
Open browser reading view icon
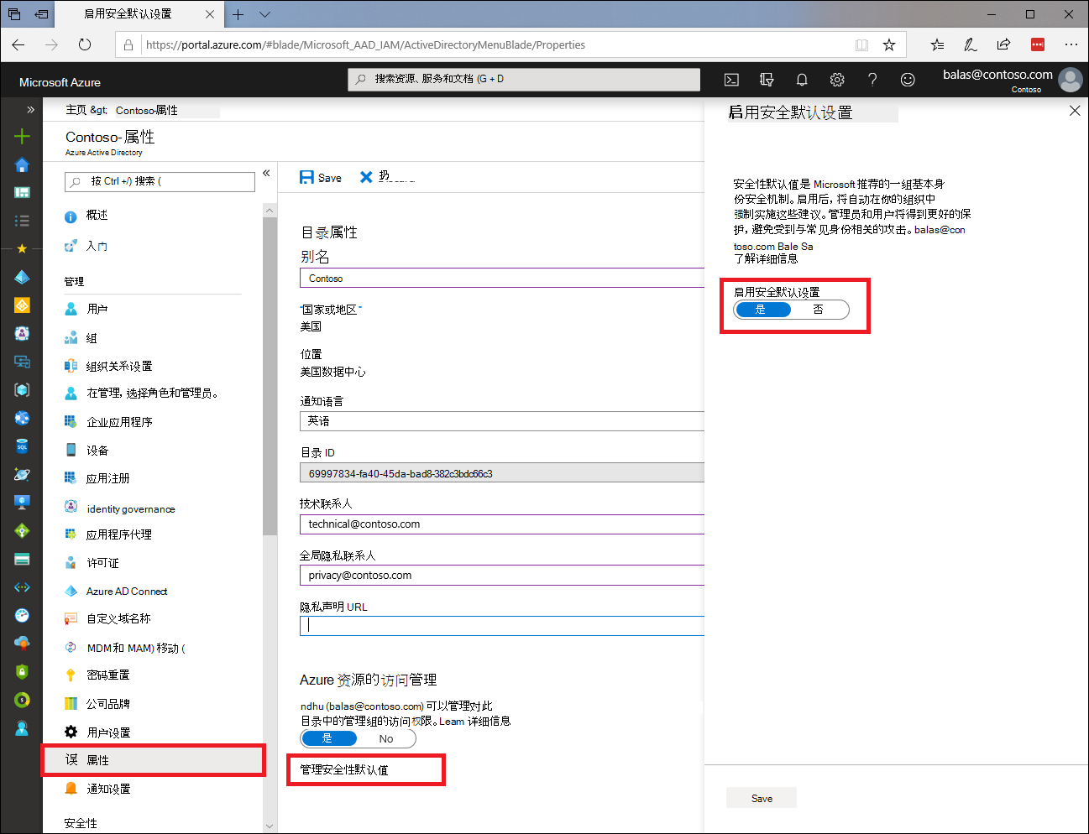coord(861,45)
